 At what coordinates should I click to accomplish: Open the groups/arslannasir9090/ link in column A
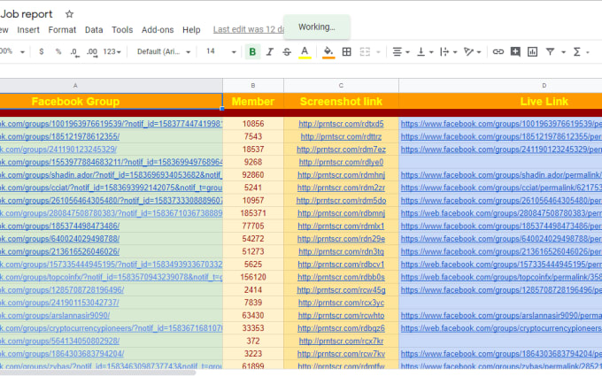tap(55, 315)
